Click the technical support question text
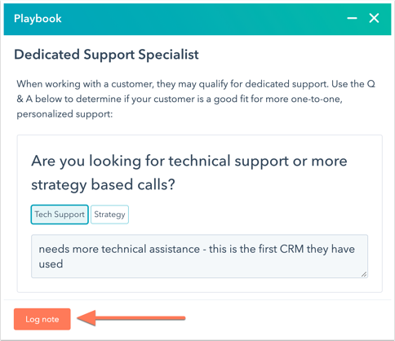Viewport: 395px width, 341px height. 189,173
